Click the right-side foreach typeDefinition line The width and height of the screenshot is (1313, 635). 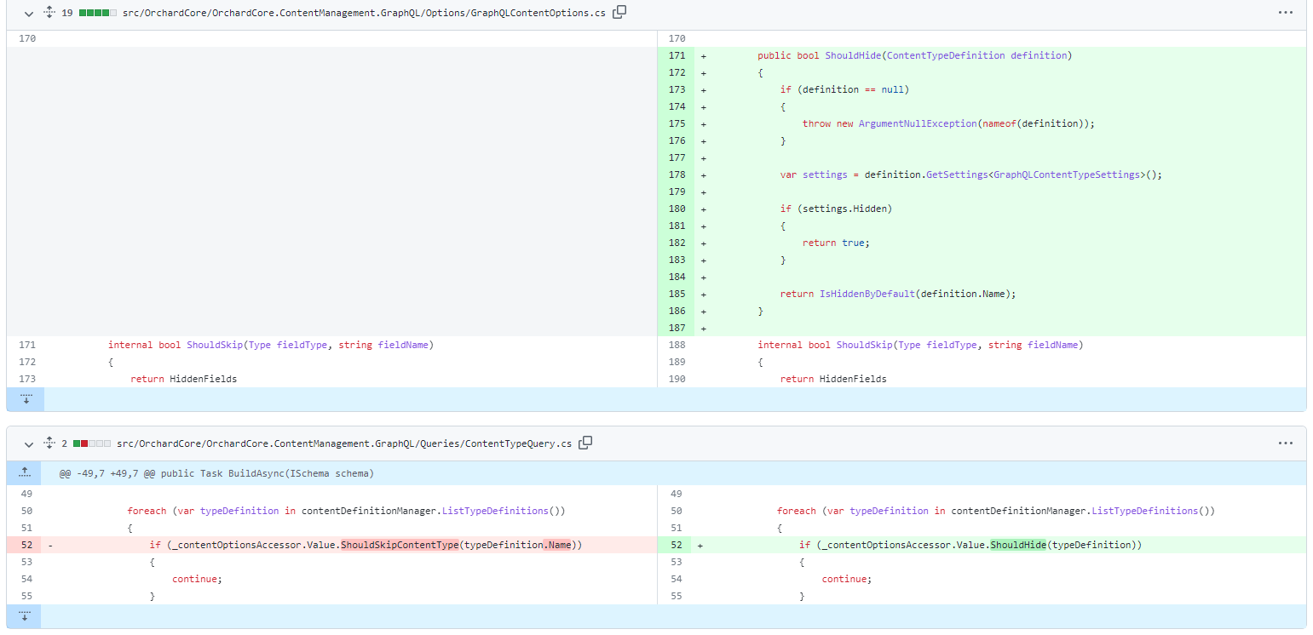click(995, 511)
